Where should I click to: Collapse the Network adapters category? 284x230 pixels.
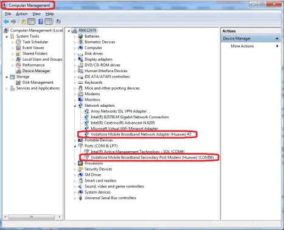(75, 106)
